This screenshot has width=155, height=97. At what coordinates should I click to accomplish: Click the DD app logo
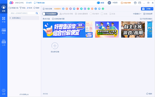tap(11, 3)
